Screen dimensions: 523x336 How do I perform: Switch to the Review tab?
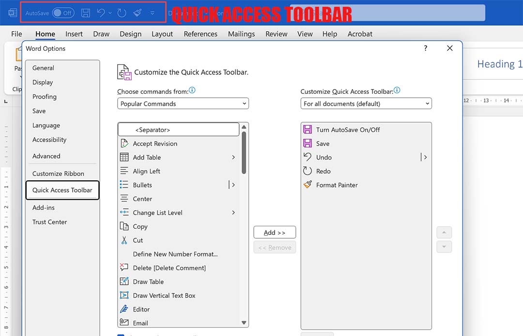pos(277,34)
